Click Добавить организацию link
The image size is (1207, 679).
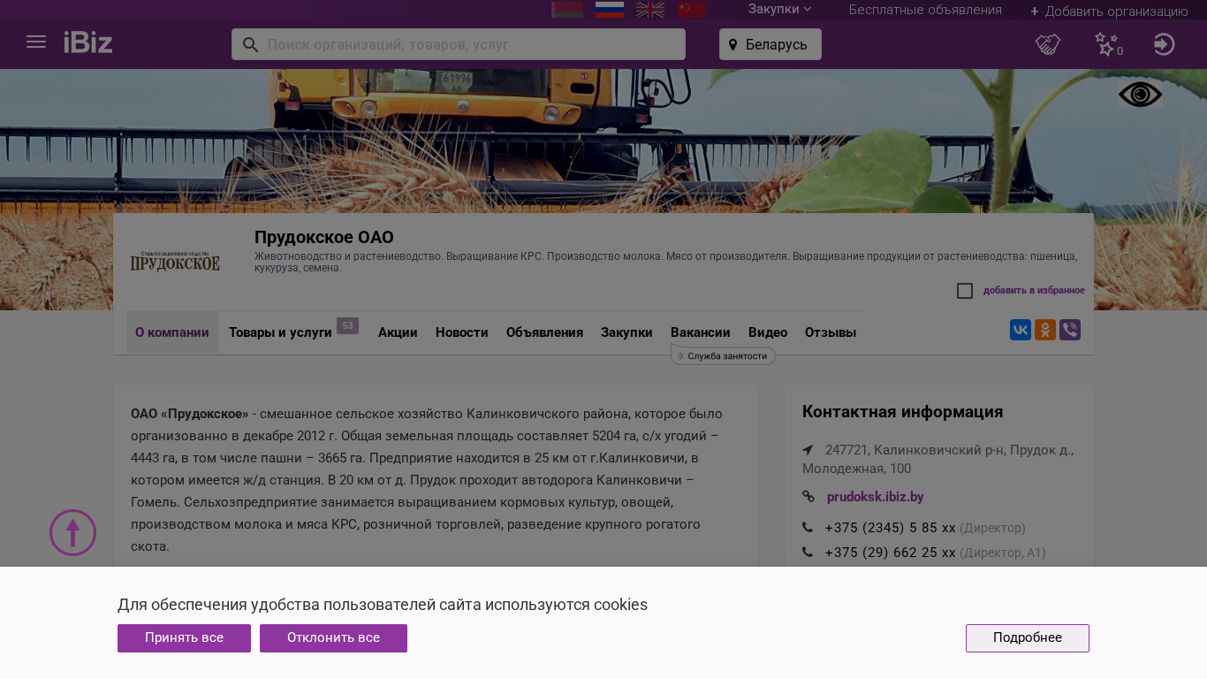tap(1109, 11)
